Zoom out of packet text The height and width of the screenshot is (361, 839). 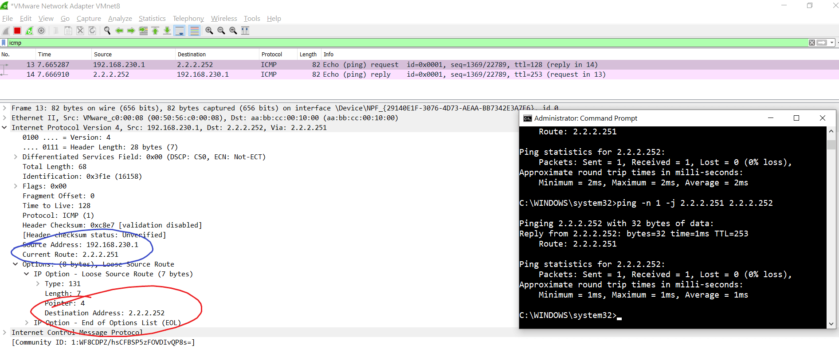[221, 31]
